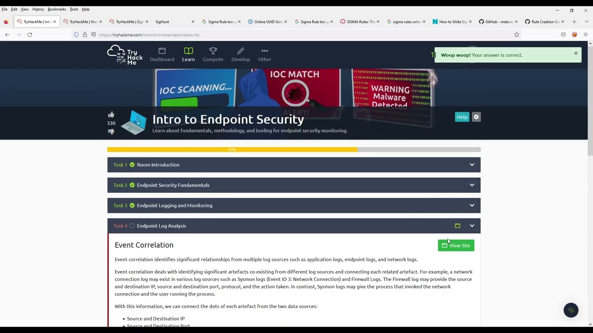Viewport: 593px width, 333px height.
Task: Close the Rule Creation Guide tab
Action: (562, 22)
